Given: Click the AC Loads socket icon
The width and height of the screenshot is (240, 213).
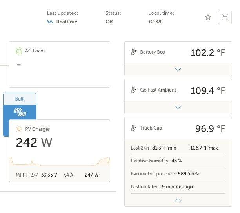Looking at the screenshot, I should [x=19, y=51].
